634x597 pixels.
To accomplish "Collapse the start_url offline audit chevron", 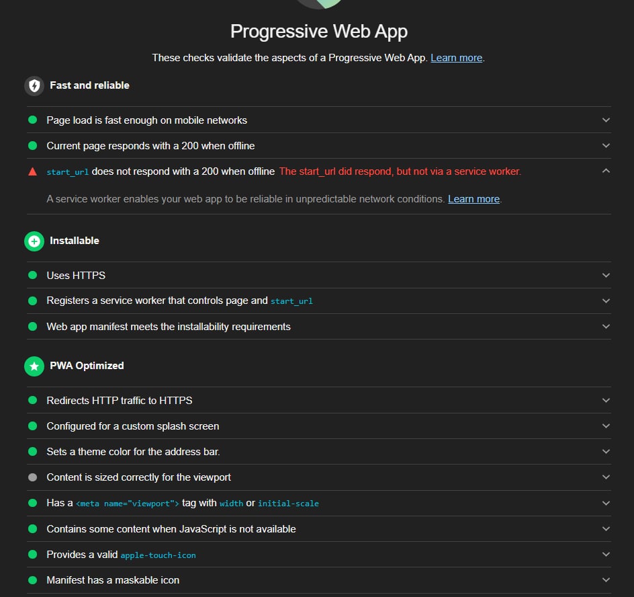I will click(x=606, y=171).
